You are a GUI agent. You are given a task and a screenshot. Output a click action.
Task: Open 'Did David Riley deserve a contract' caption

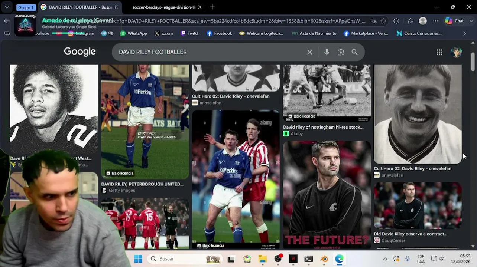[411, 234]
